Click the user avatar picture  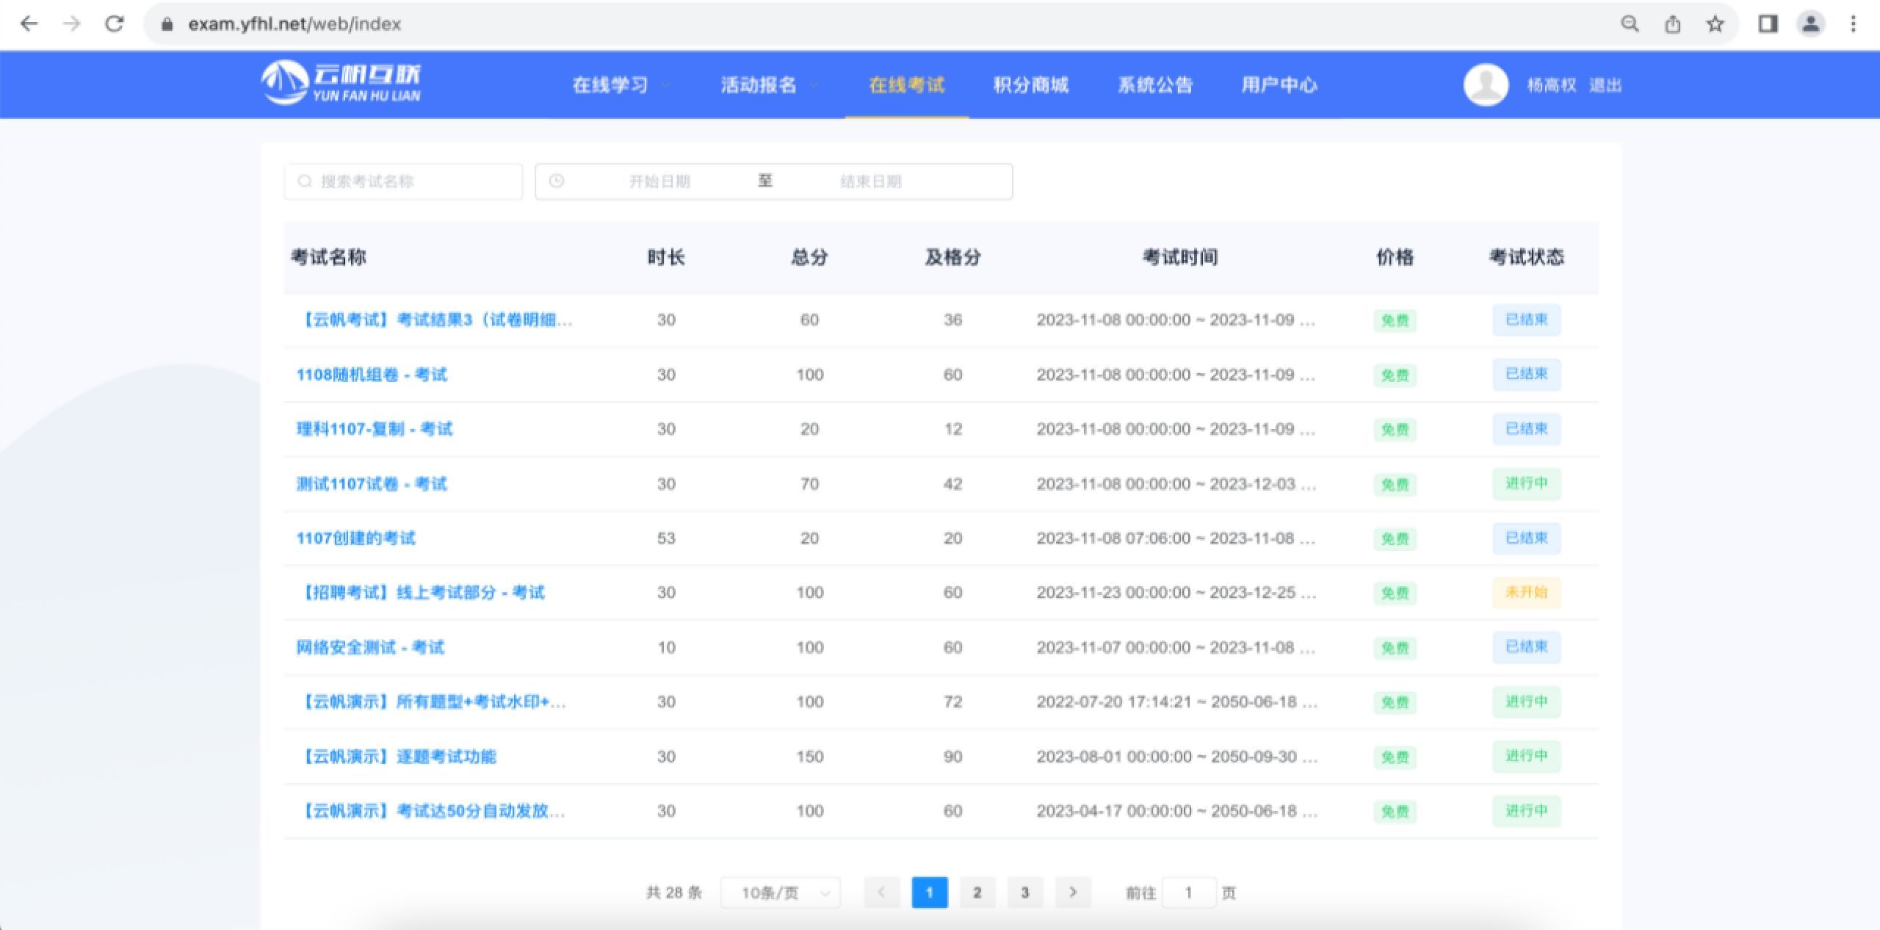coord(1486,84)
